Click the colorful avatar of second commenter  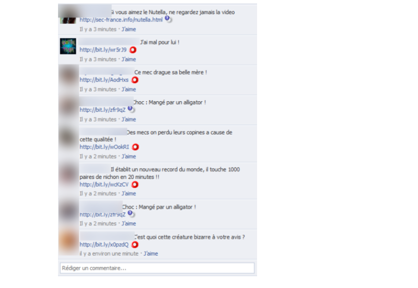tap(68, 46)
